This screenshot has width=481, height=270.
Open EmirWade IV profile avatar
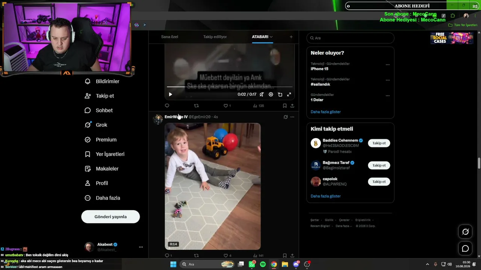(x=158, y=119)
